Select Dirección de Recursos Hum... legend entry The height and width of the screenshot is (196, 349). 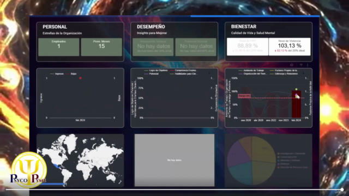[293, 167]
